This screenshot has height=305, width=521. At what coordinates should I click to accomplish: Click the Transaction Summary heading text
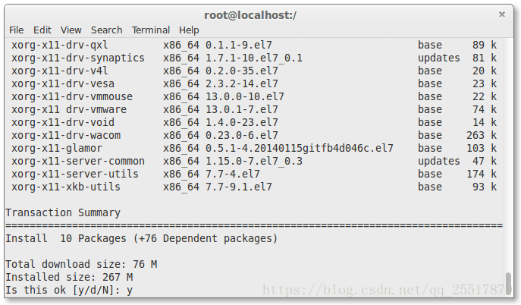tap(63, 212)
